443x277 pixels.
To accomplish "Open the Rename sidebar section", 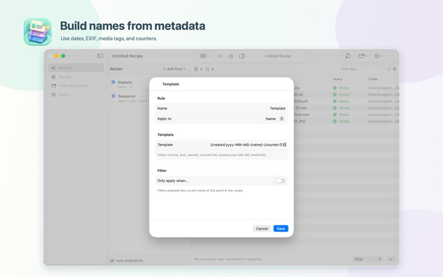I will (x=76, y=68).
